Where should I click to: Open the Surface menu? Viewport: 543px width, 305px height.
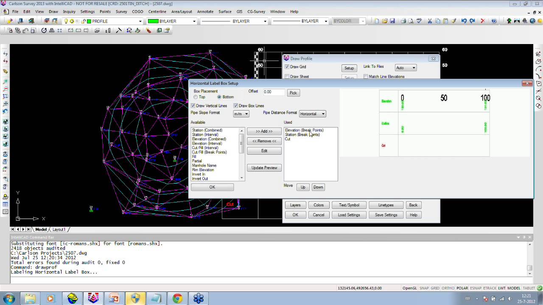coord(225,11)
